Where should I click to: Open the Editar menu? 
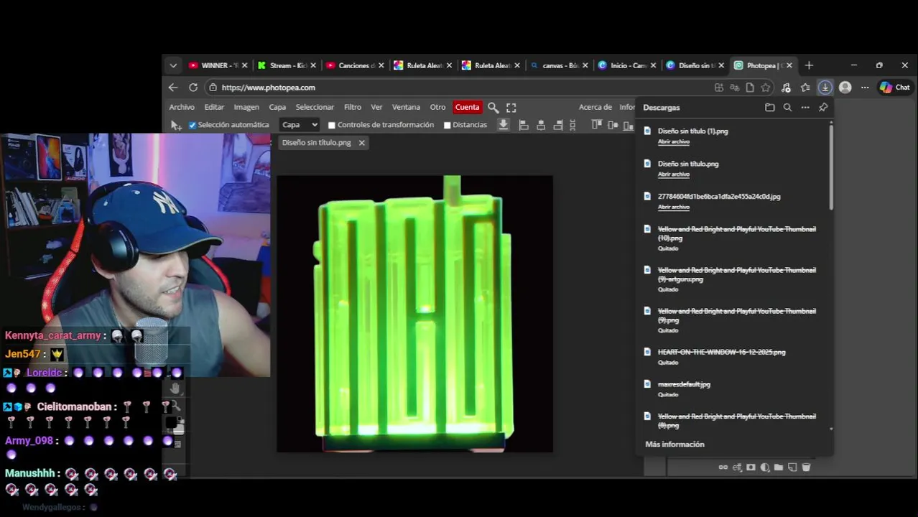click(214, 107)
